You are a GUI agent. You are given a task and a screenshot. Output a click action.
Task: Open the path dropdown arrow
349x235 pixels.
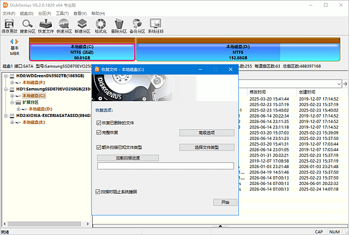(x=339, y=84)
